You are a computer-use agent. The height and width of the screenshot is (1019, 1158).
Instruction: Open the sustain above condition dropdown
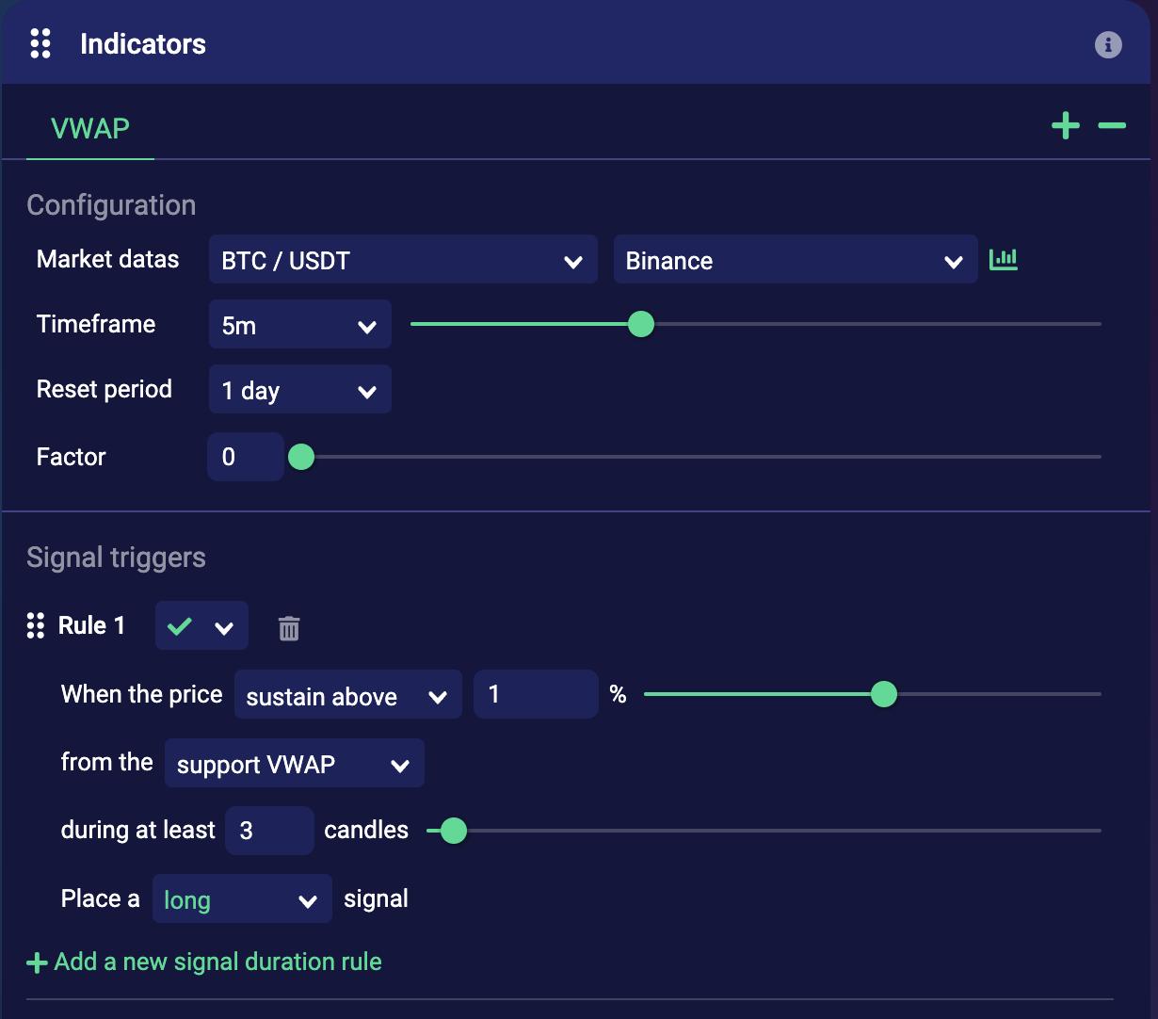[347, 695]
